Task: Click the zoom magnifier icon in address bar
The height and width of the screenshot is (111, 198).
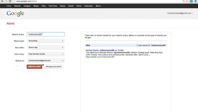Action: pos(183,1)
